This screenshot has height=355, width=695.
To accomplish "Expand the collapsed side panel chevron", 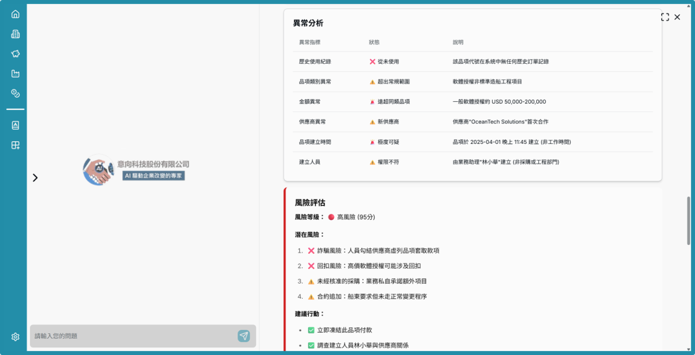I will click(35, 178).
